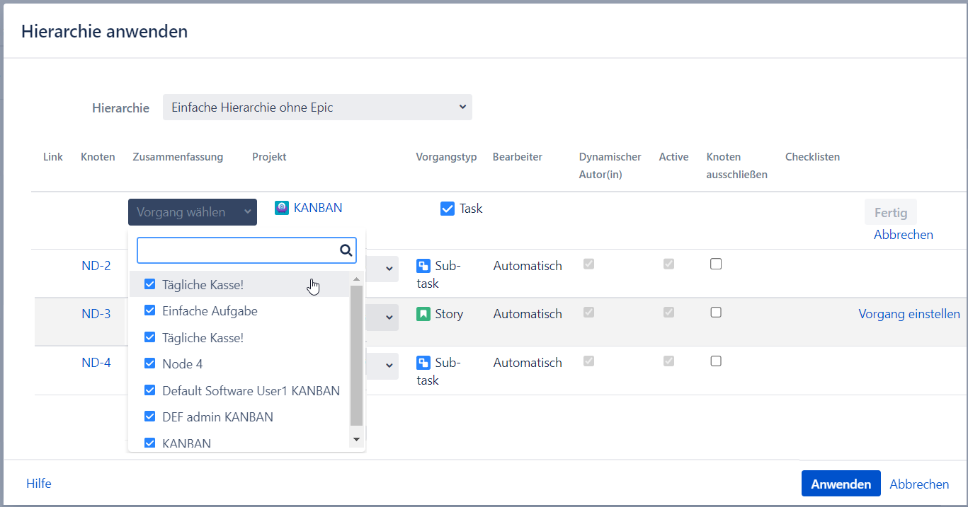The height and width of the screenshot is (507, 968).
Task: Click the dropdown list's scroll-down arrow
Action: click(x=356, y=439)
